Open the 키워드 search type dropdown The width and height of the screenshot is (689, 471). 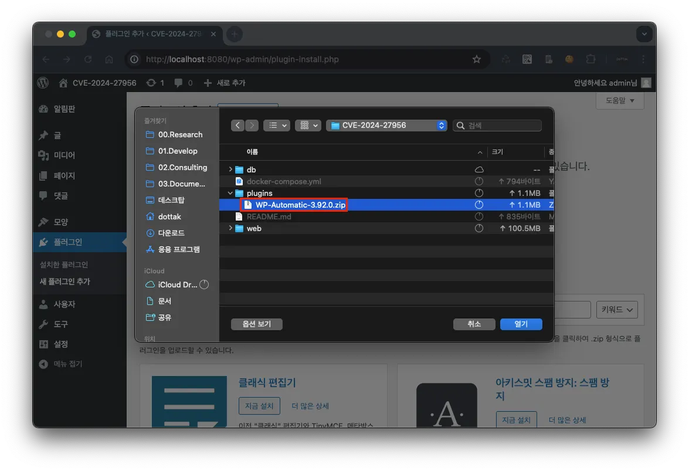point(617,310)
